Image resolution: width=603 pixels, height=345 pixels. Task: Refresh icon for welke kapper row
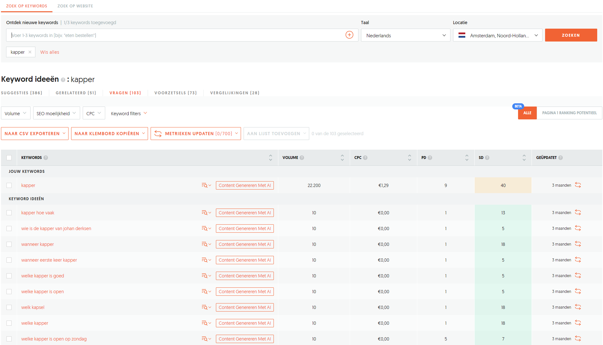coord(578,323)
